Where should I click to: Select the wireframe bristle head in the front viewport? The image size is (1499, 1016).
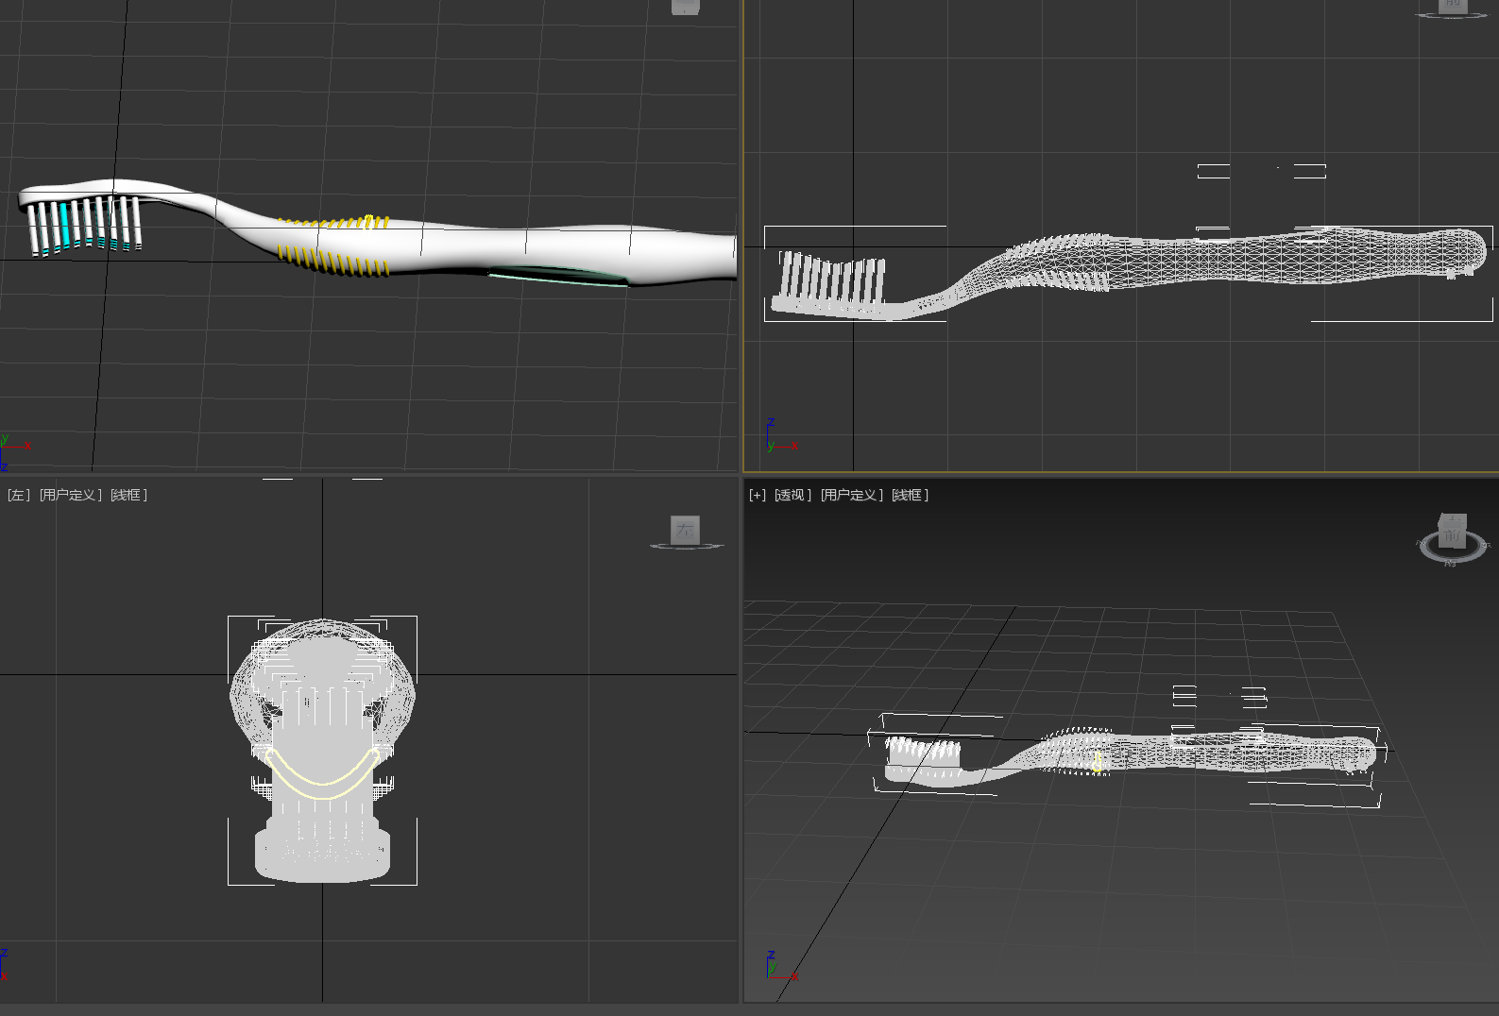(x=831, y=281)
